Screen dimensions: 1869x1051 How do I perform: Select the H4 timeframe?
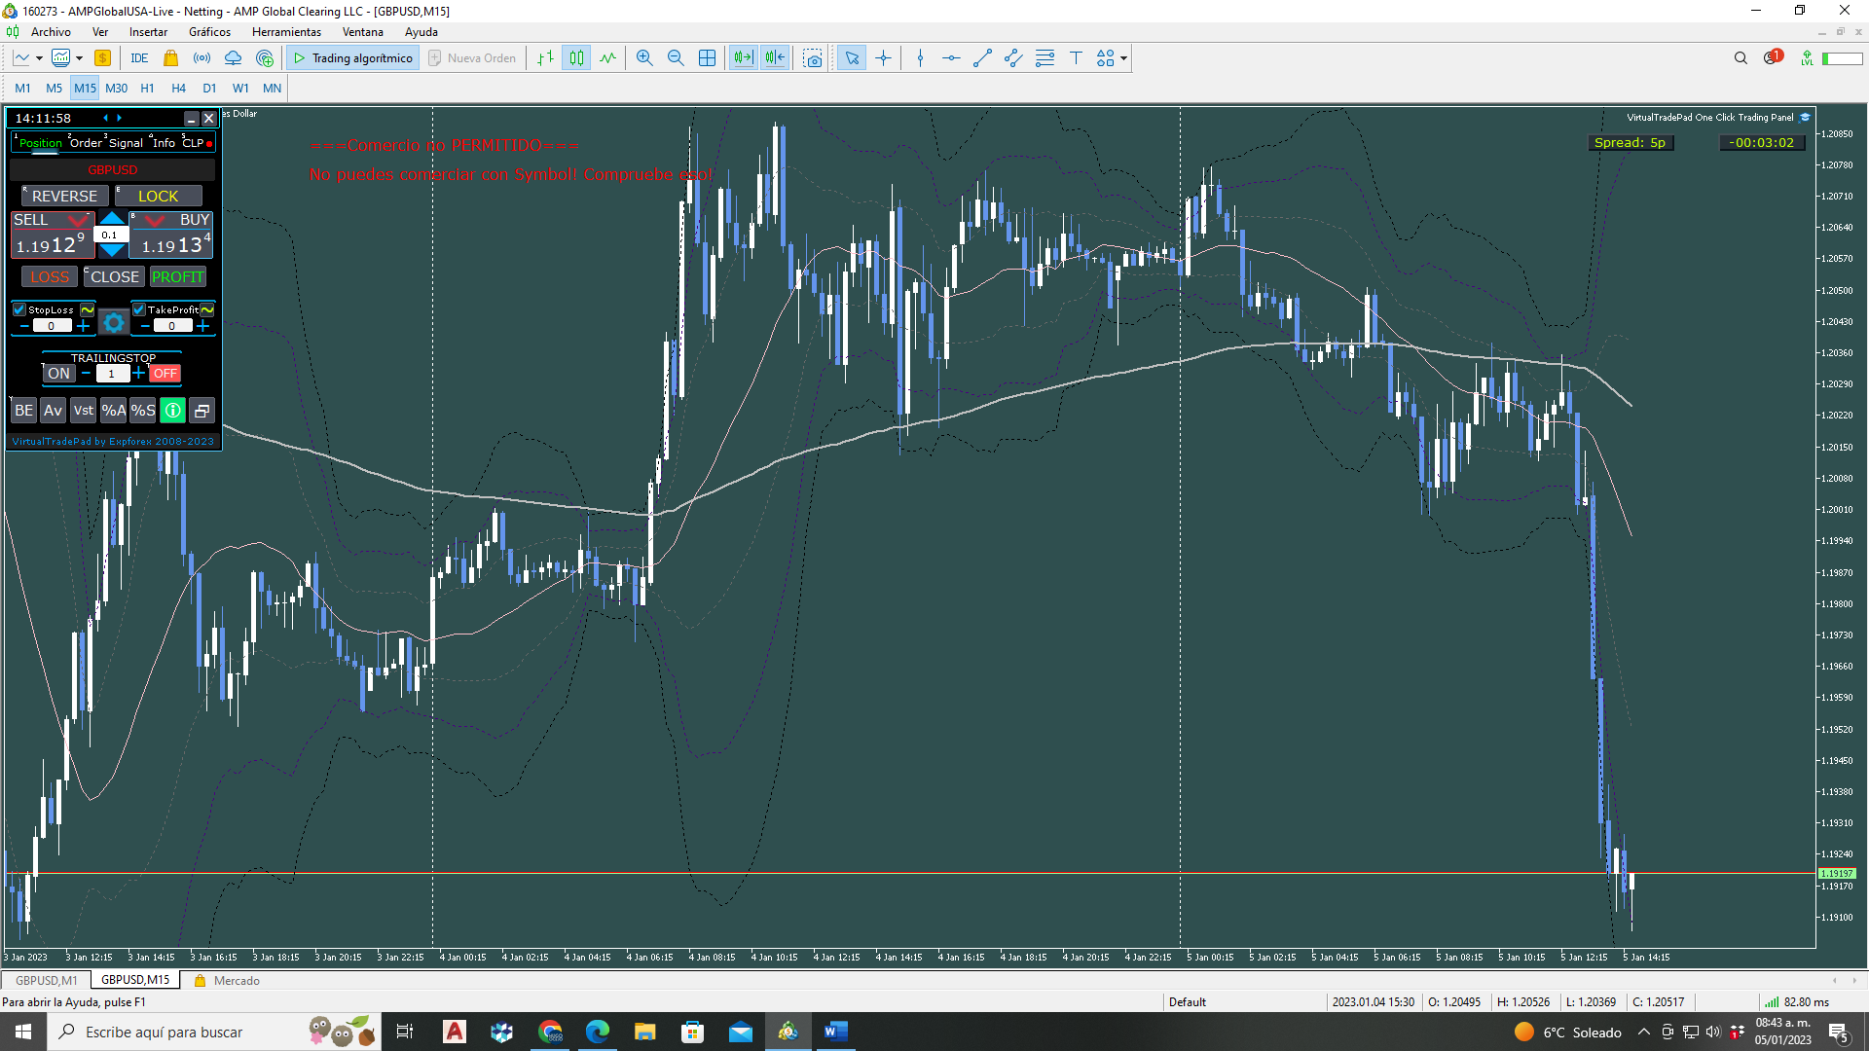point(178,89)
